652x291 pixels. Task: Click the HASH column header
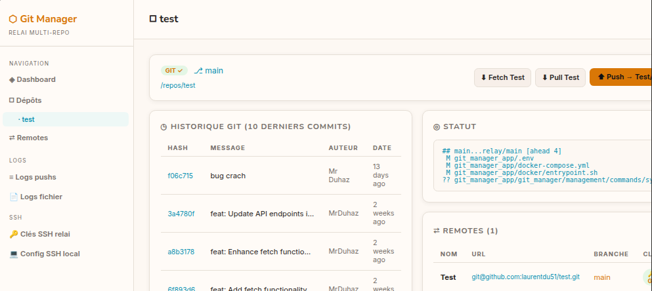[x=177, y=147]
